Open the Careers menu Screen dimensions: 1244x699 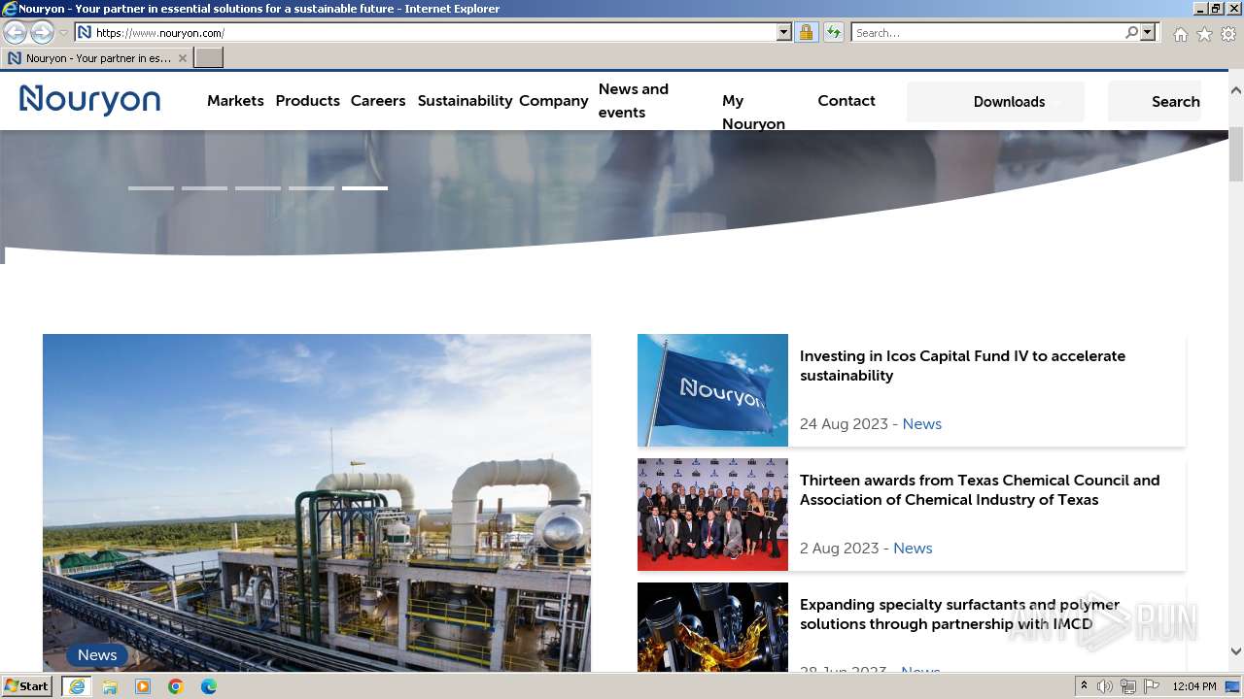pyautogui.click(x=378, y=101)
